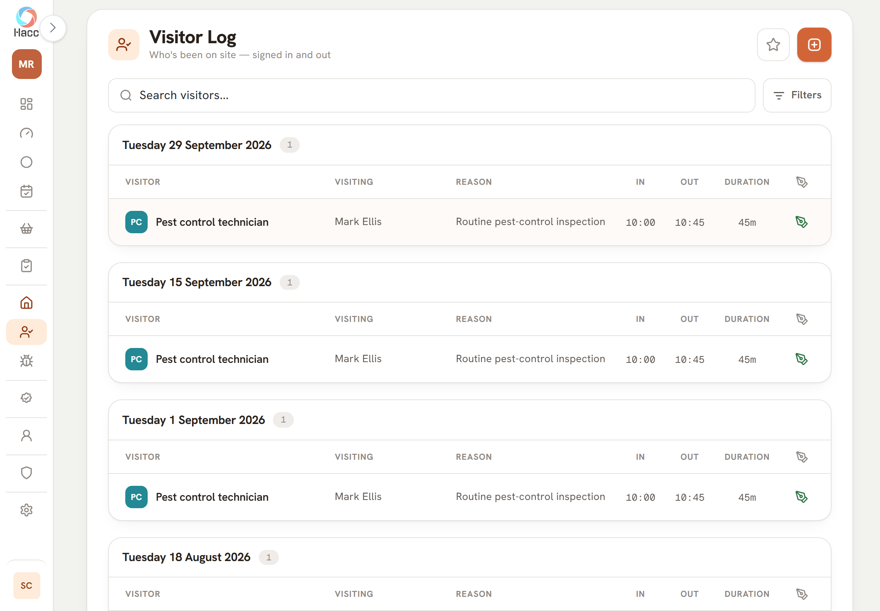The height and width of the screenshot is (611, 880).
Task: Open the MR organization avatar
Action: [x=27, y=64]
